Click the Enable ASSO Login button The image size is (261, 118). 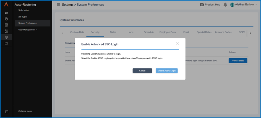coord(167,70)
